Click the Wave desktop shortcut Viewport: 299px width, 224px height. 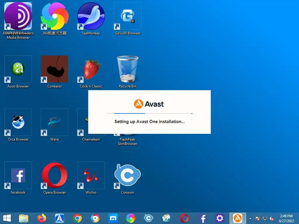55,122
